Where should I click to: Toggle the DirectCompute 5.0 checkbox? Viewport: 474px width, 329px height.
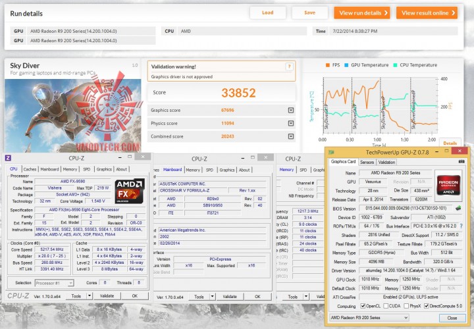click(x=426, y=306)
